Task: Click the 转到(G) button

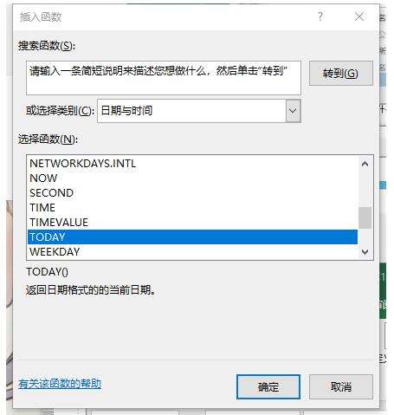Action: tap(341, 74)
